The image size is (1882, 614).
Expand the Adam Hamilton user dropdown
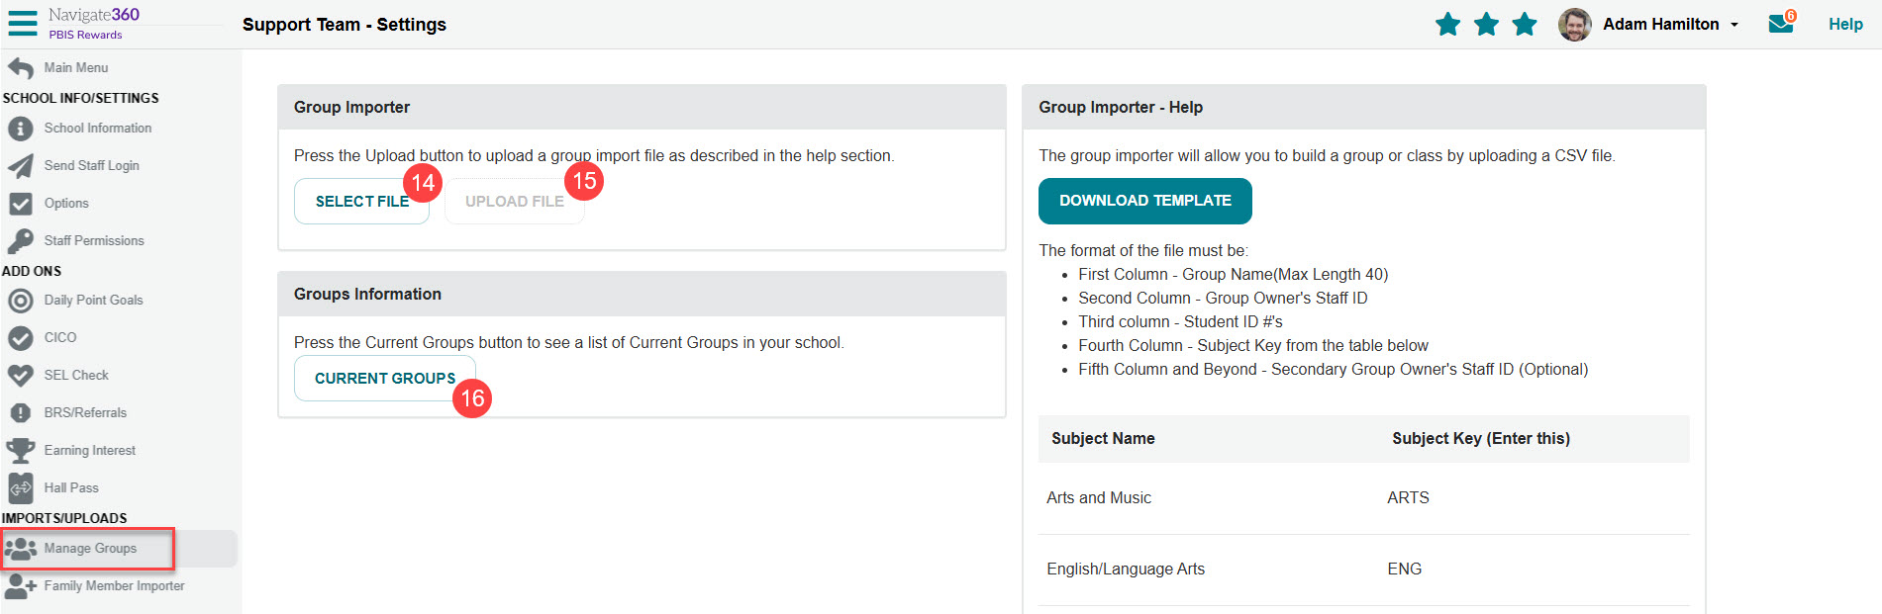[1733, 25]
